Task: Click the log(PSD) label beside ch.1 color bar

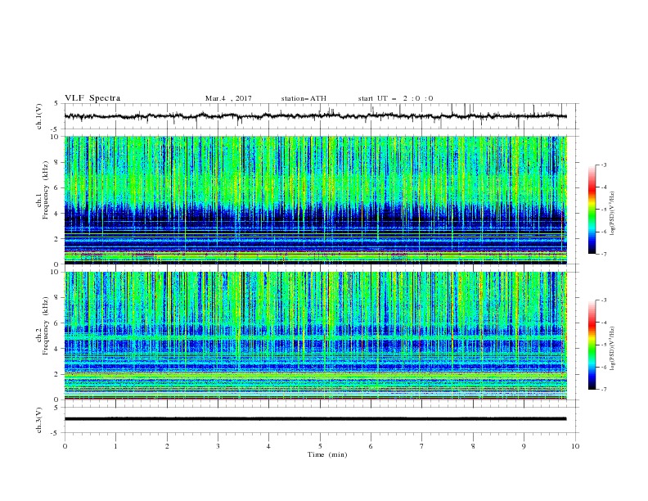Action: coord(613,214)
